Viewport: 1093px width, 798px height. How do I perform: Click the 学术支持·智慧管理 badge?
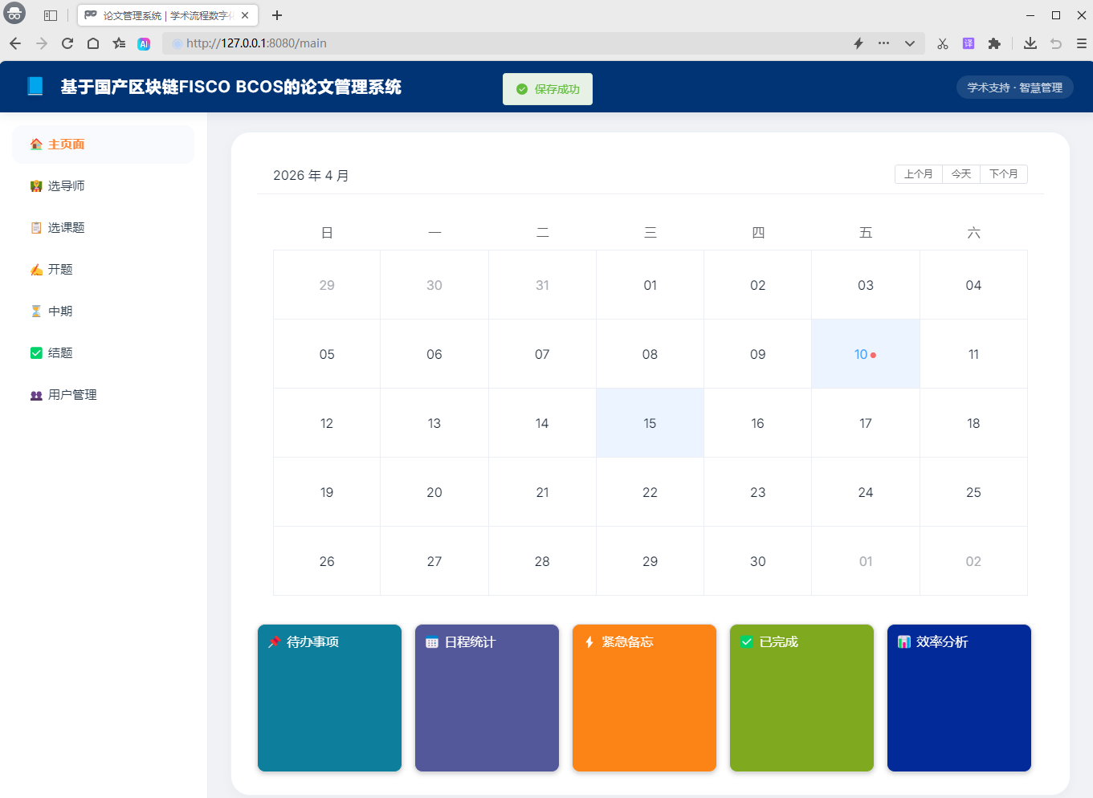(x=1015, y=88)
